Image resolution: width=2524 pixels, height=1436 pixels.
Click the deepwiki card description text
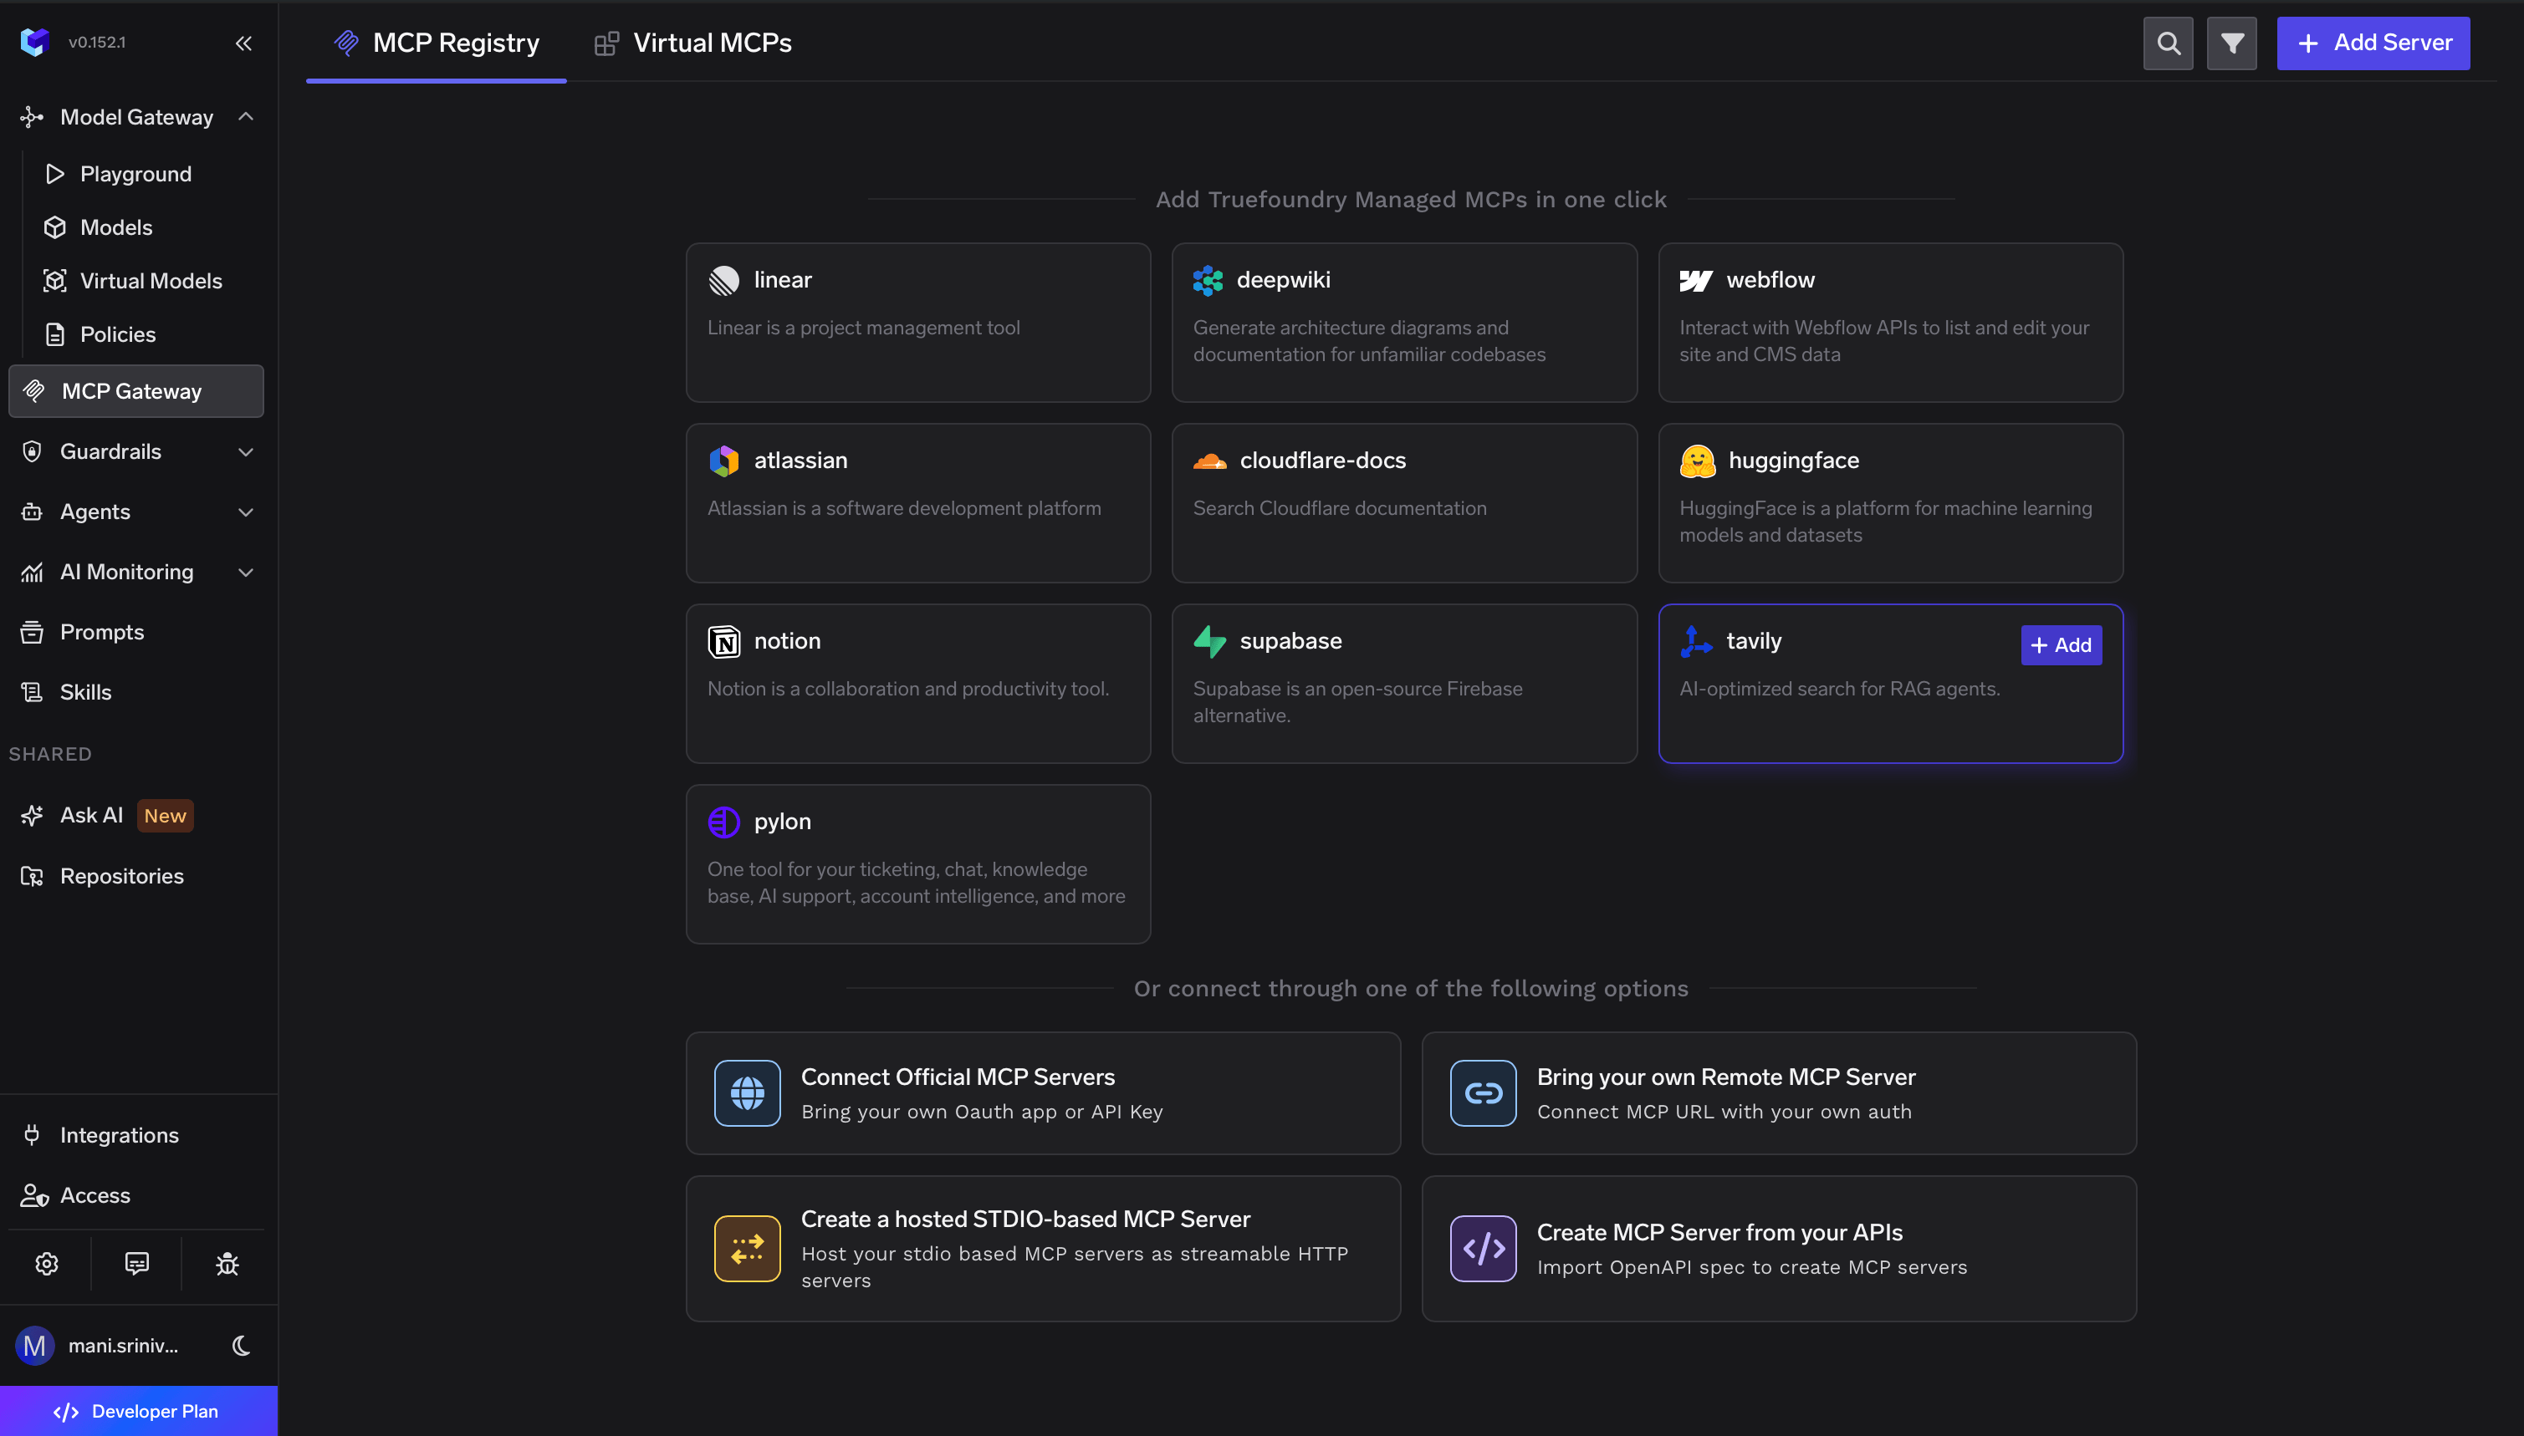point(1370,341)
